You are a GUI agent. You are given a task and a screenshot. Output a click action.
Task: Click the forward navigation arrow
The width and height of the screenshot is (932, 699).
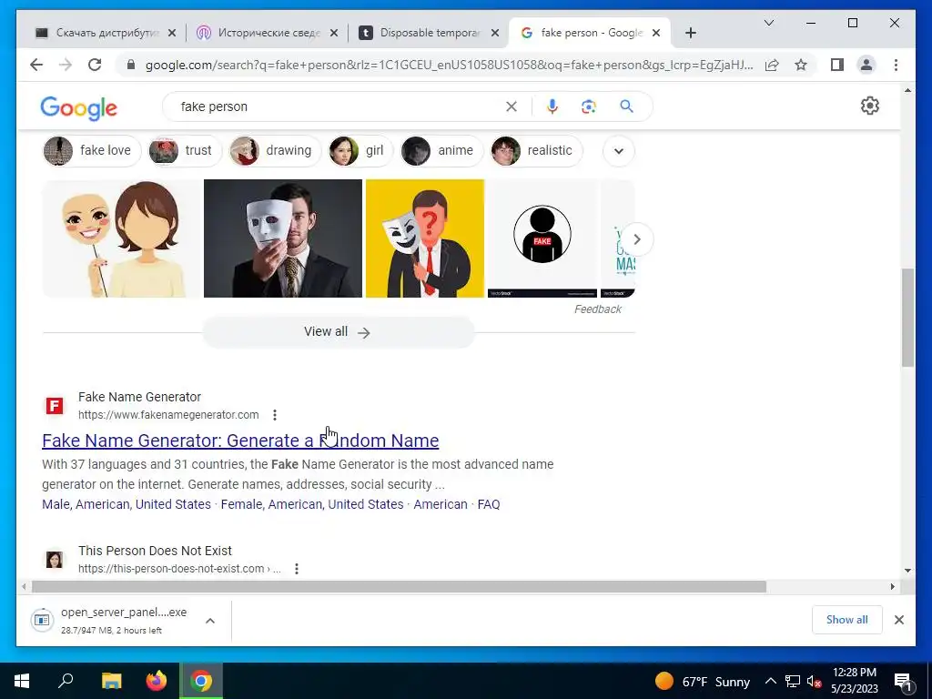pos(66,65)
